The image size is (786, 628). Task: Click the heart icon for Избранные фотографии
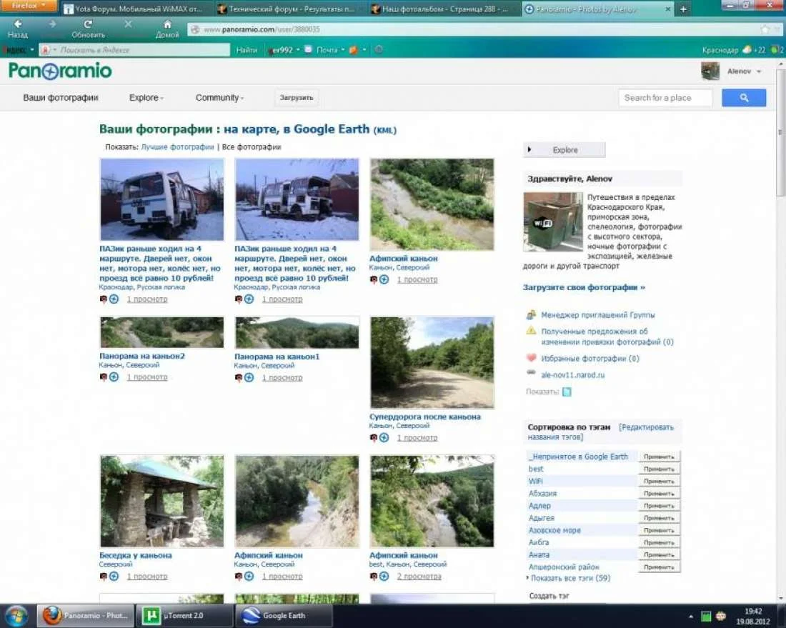(531, 359)
